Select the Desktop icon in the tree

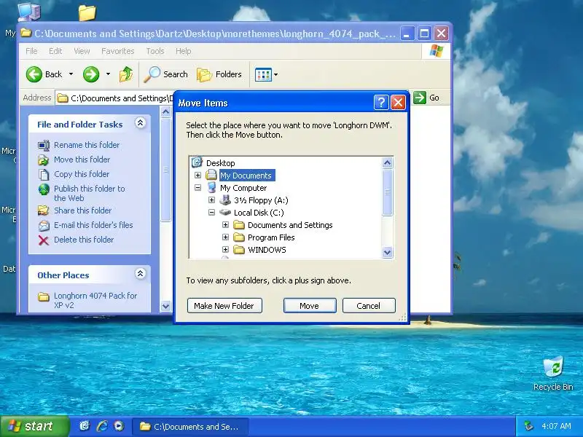(197, 162)
